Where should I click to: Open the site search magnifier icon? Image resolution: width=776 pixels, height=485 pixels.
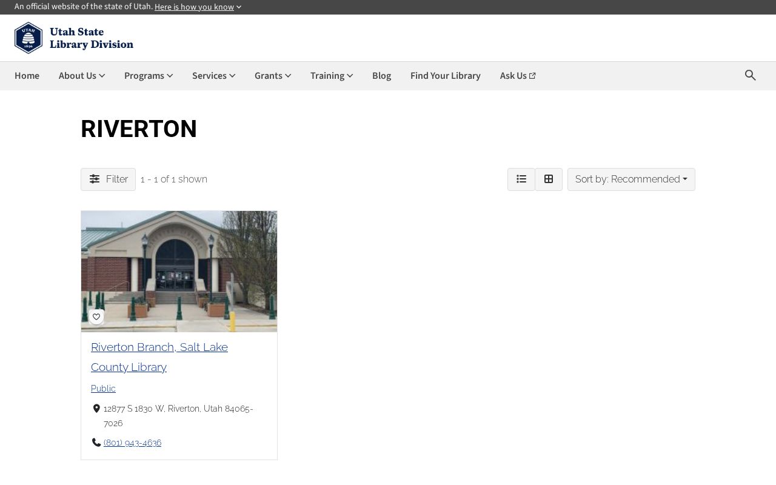pyautogui.click(x=750, y=75)
